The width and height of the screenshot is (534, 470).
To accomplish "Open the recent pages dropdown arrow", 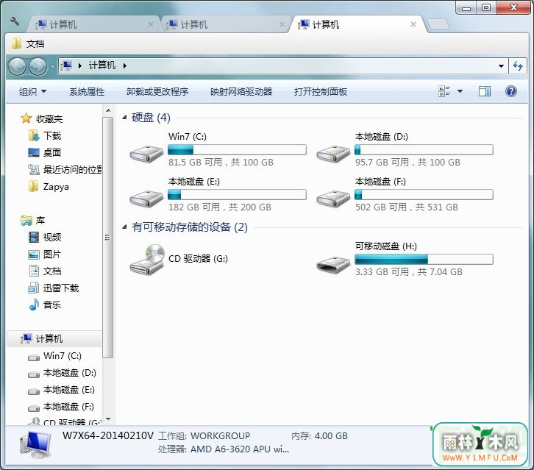I will pos(52,66).
